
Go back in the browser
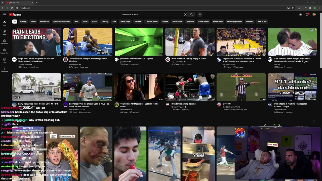pyautogui.click(x=3, y=8)
